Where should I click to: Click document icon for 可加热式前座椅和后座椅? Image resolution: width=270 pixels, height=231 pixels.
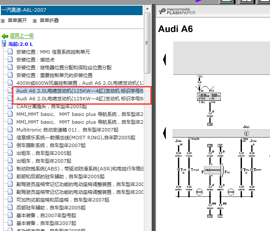coord(10,199)
